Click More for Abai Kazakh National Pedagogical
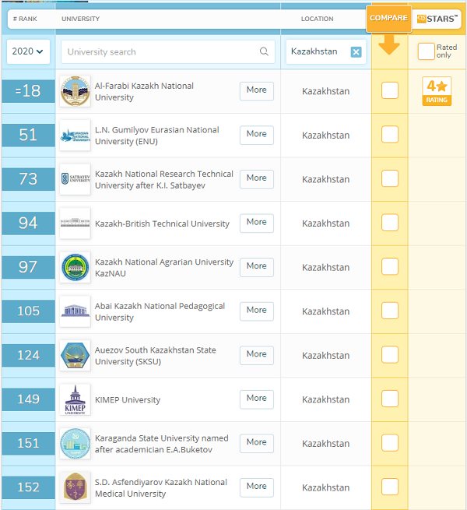The image size is (467, 510). [x=257, y=311]
